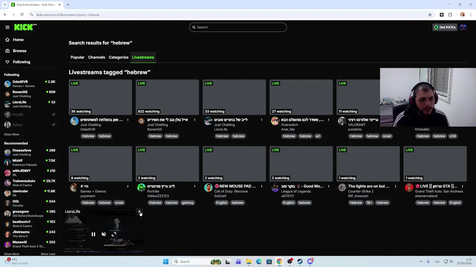The height and width of the screenshot is (267, 476).
Task: Open SoDzeX channel avatar
Action: [208, 188]
